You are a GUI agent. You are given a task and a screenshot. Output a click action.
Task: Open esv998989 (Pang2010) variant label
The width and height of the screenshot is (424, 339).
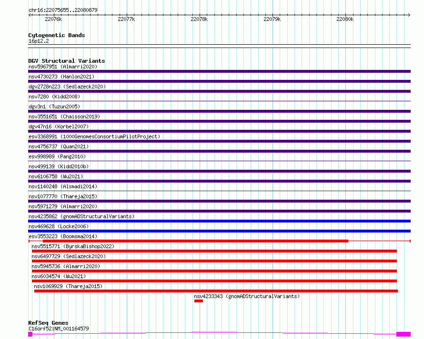pos(57,156)
